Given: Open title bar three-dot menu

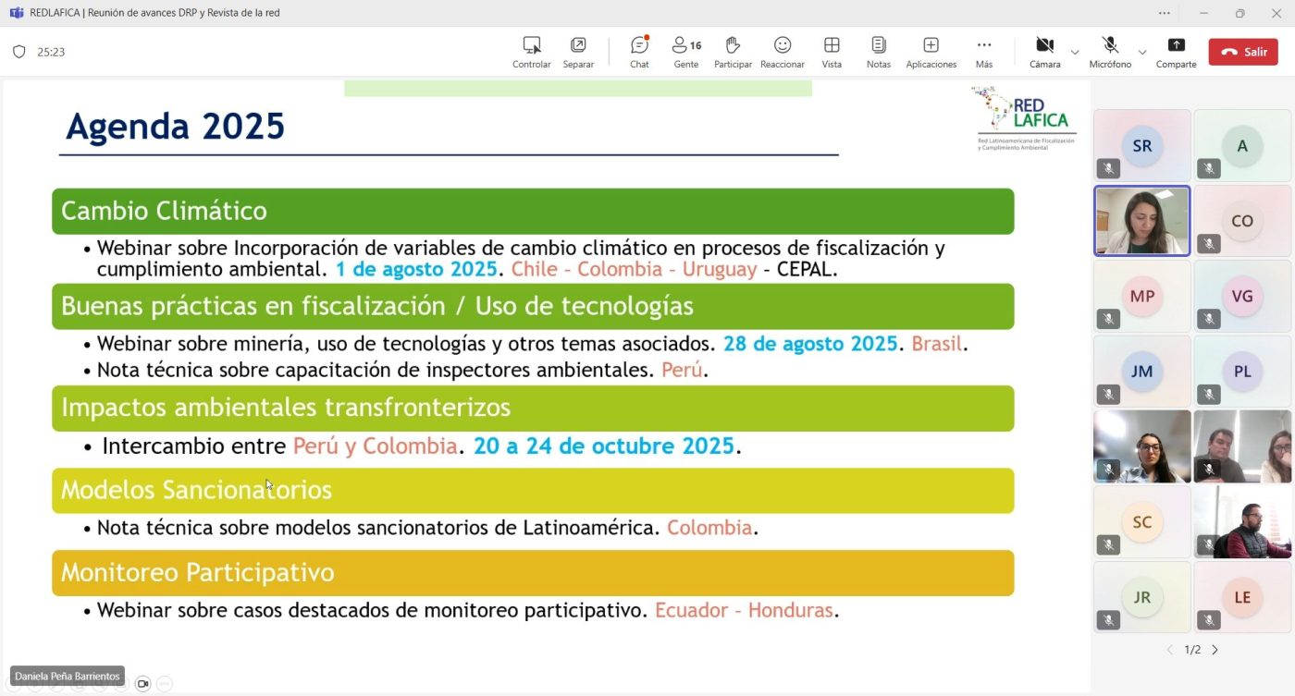Looking at the screenshot, I should (1164, 13).
